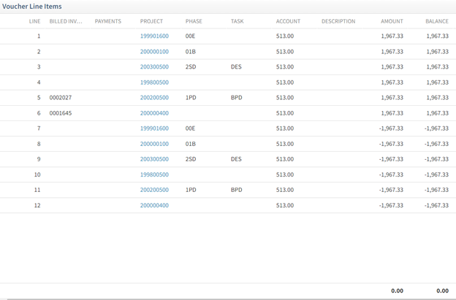Open project 200200500 link in line 11
Viewport: 456px width, 300px height.
point(154,190)
